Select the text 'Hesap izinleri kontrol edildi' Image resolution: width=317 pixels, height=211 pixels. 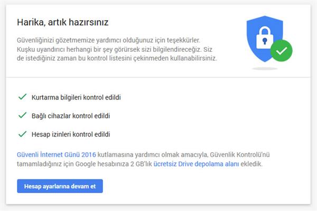(71, 134)
